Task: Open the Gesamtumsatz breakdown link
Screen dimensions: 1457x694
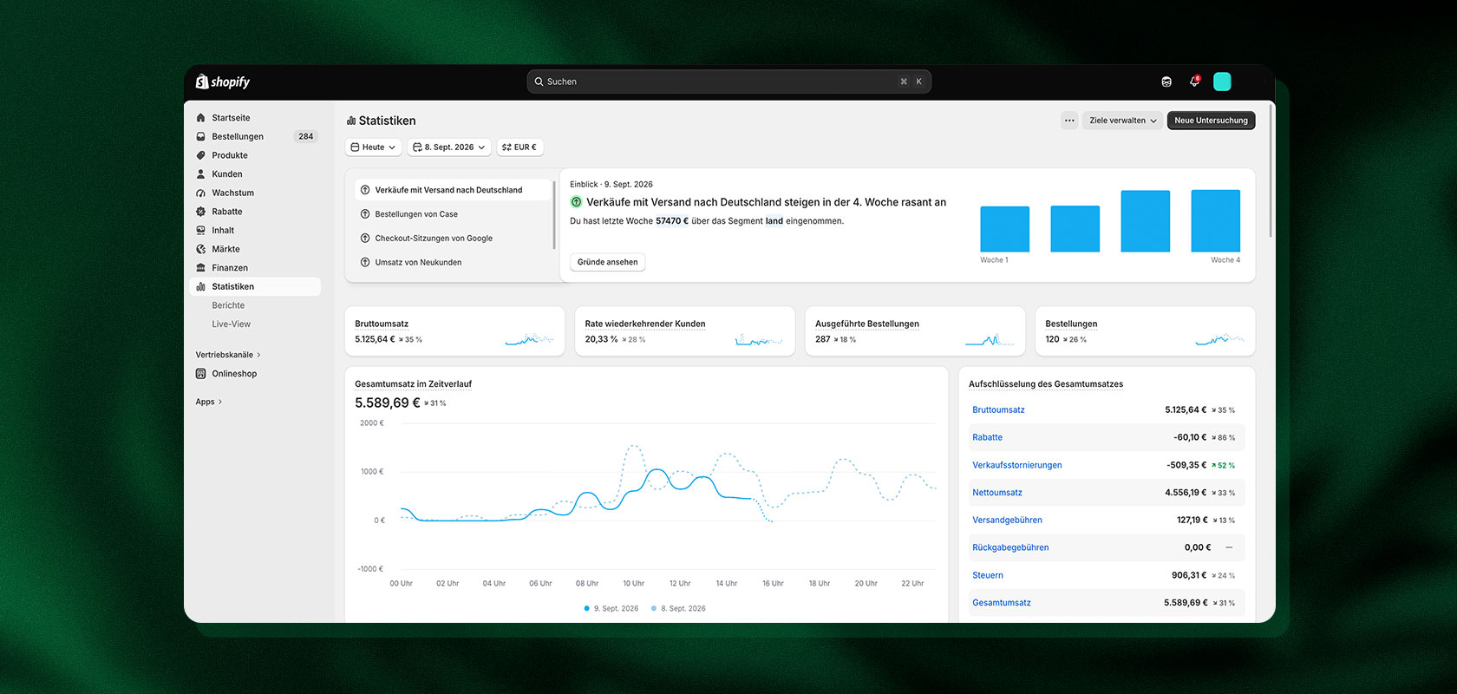Action: (1002, 603)
